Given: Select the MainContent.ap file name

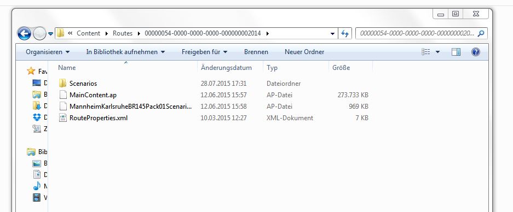Looking at the screenshot, I should click(x=93, y=95).
